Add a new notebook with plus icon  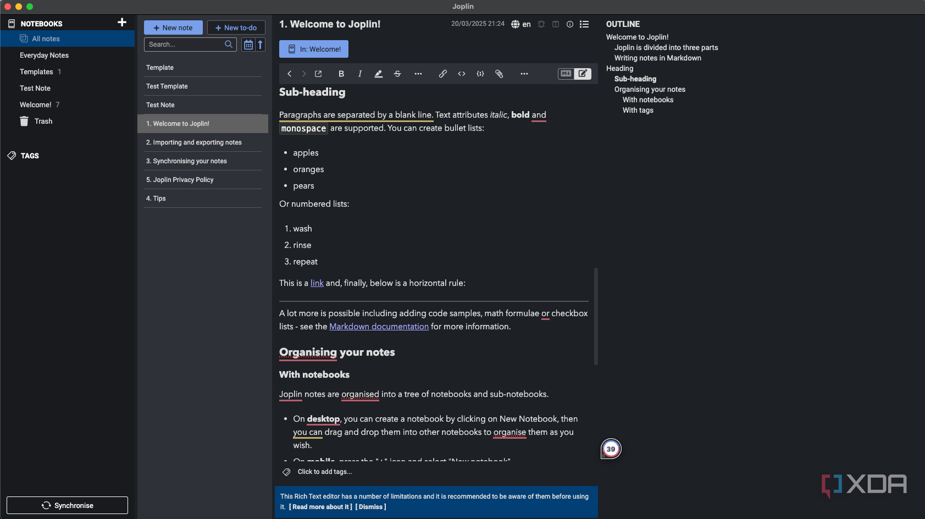click(122, 23)
